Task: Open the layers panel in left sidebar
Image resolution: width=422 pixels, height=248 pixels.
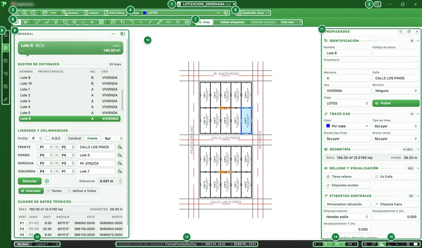Action: 5,35
